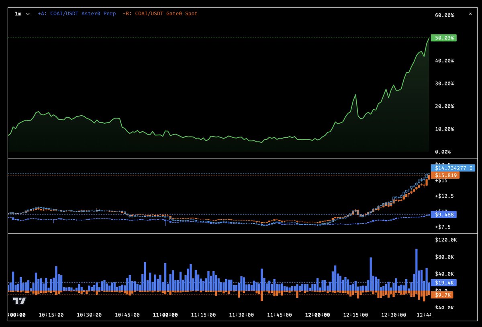
Task: Click the blue $19.4K volume label
Action: 443,282
